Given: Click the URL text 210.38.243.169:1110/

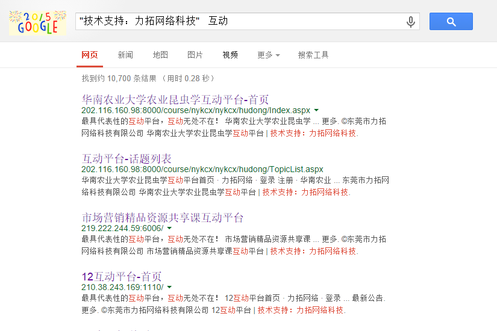Looking at the screenshot, I should click(x=122, y=287).
